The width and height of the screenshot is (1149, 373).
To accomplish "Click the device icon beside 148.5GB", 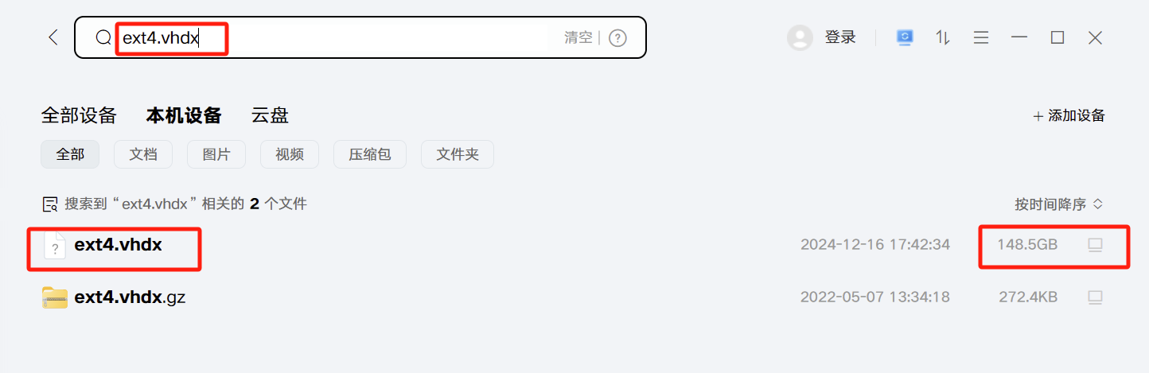I will pos(1095,245).
